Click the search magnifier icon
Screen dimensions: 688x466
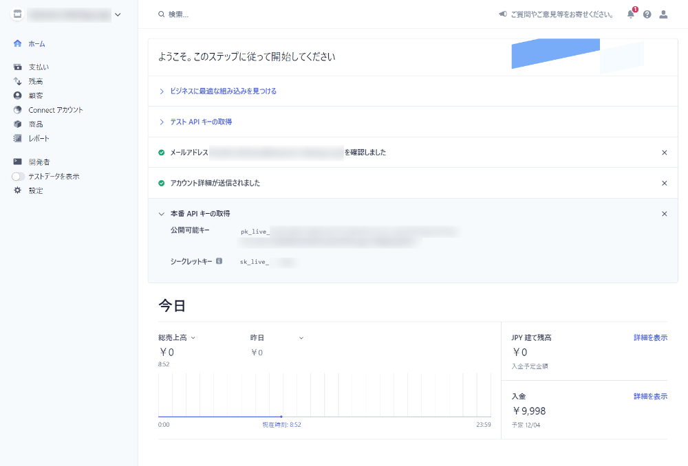[162, 14]
